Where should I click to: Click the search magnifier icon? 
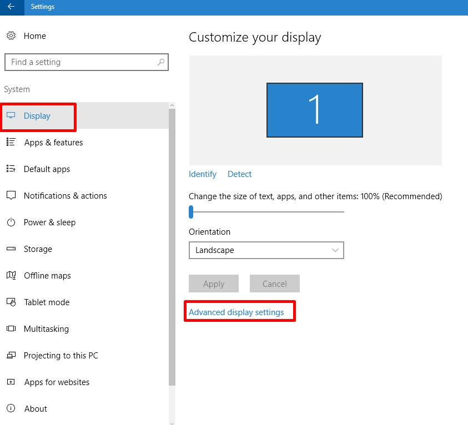click(x=160, y=62)
